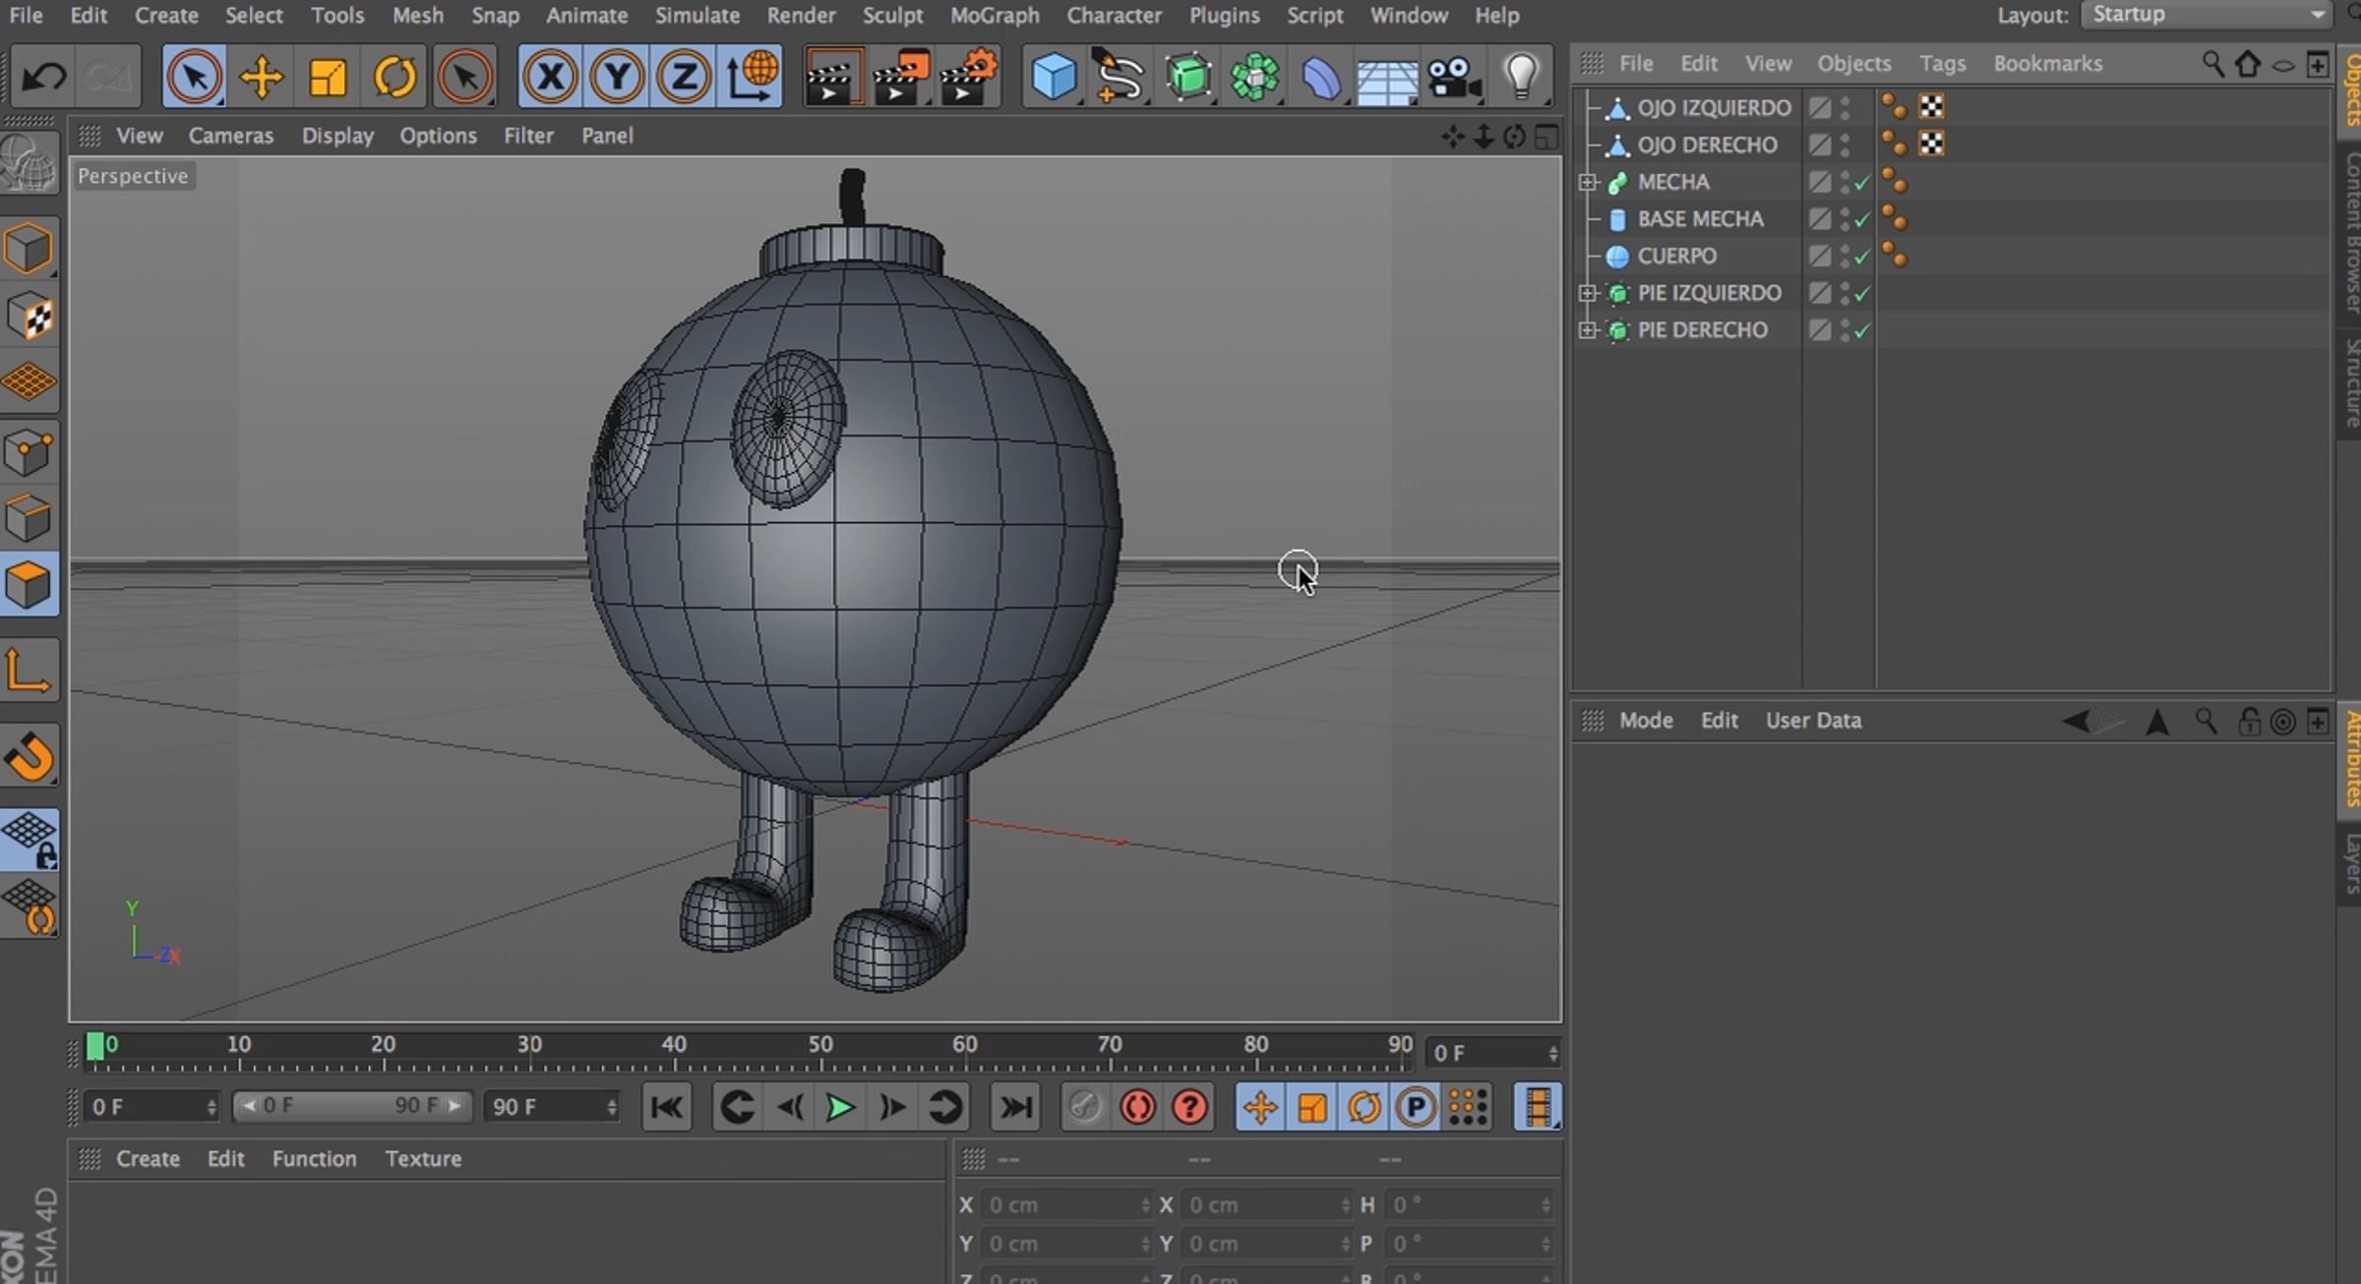This screenshot has width=2361, height=1284.
Task: Open the MoGraph menu
Action: tap(994, 16)
